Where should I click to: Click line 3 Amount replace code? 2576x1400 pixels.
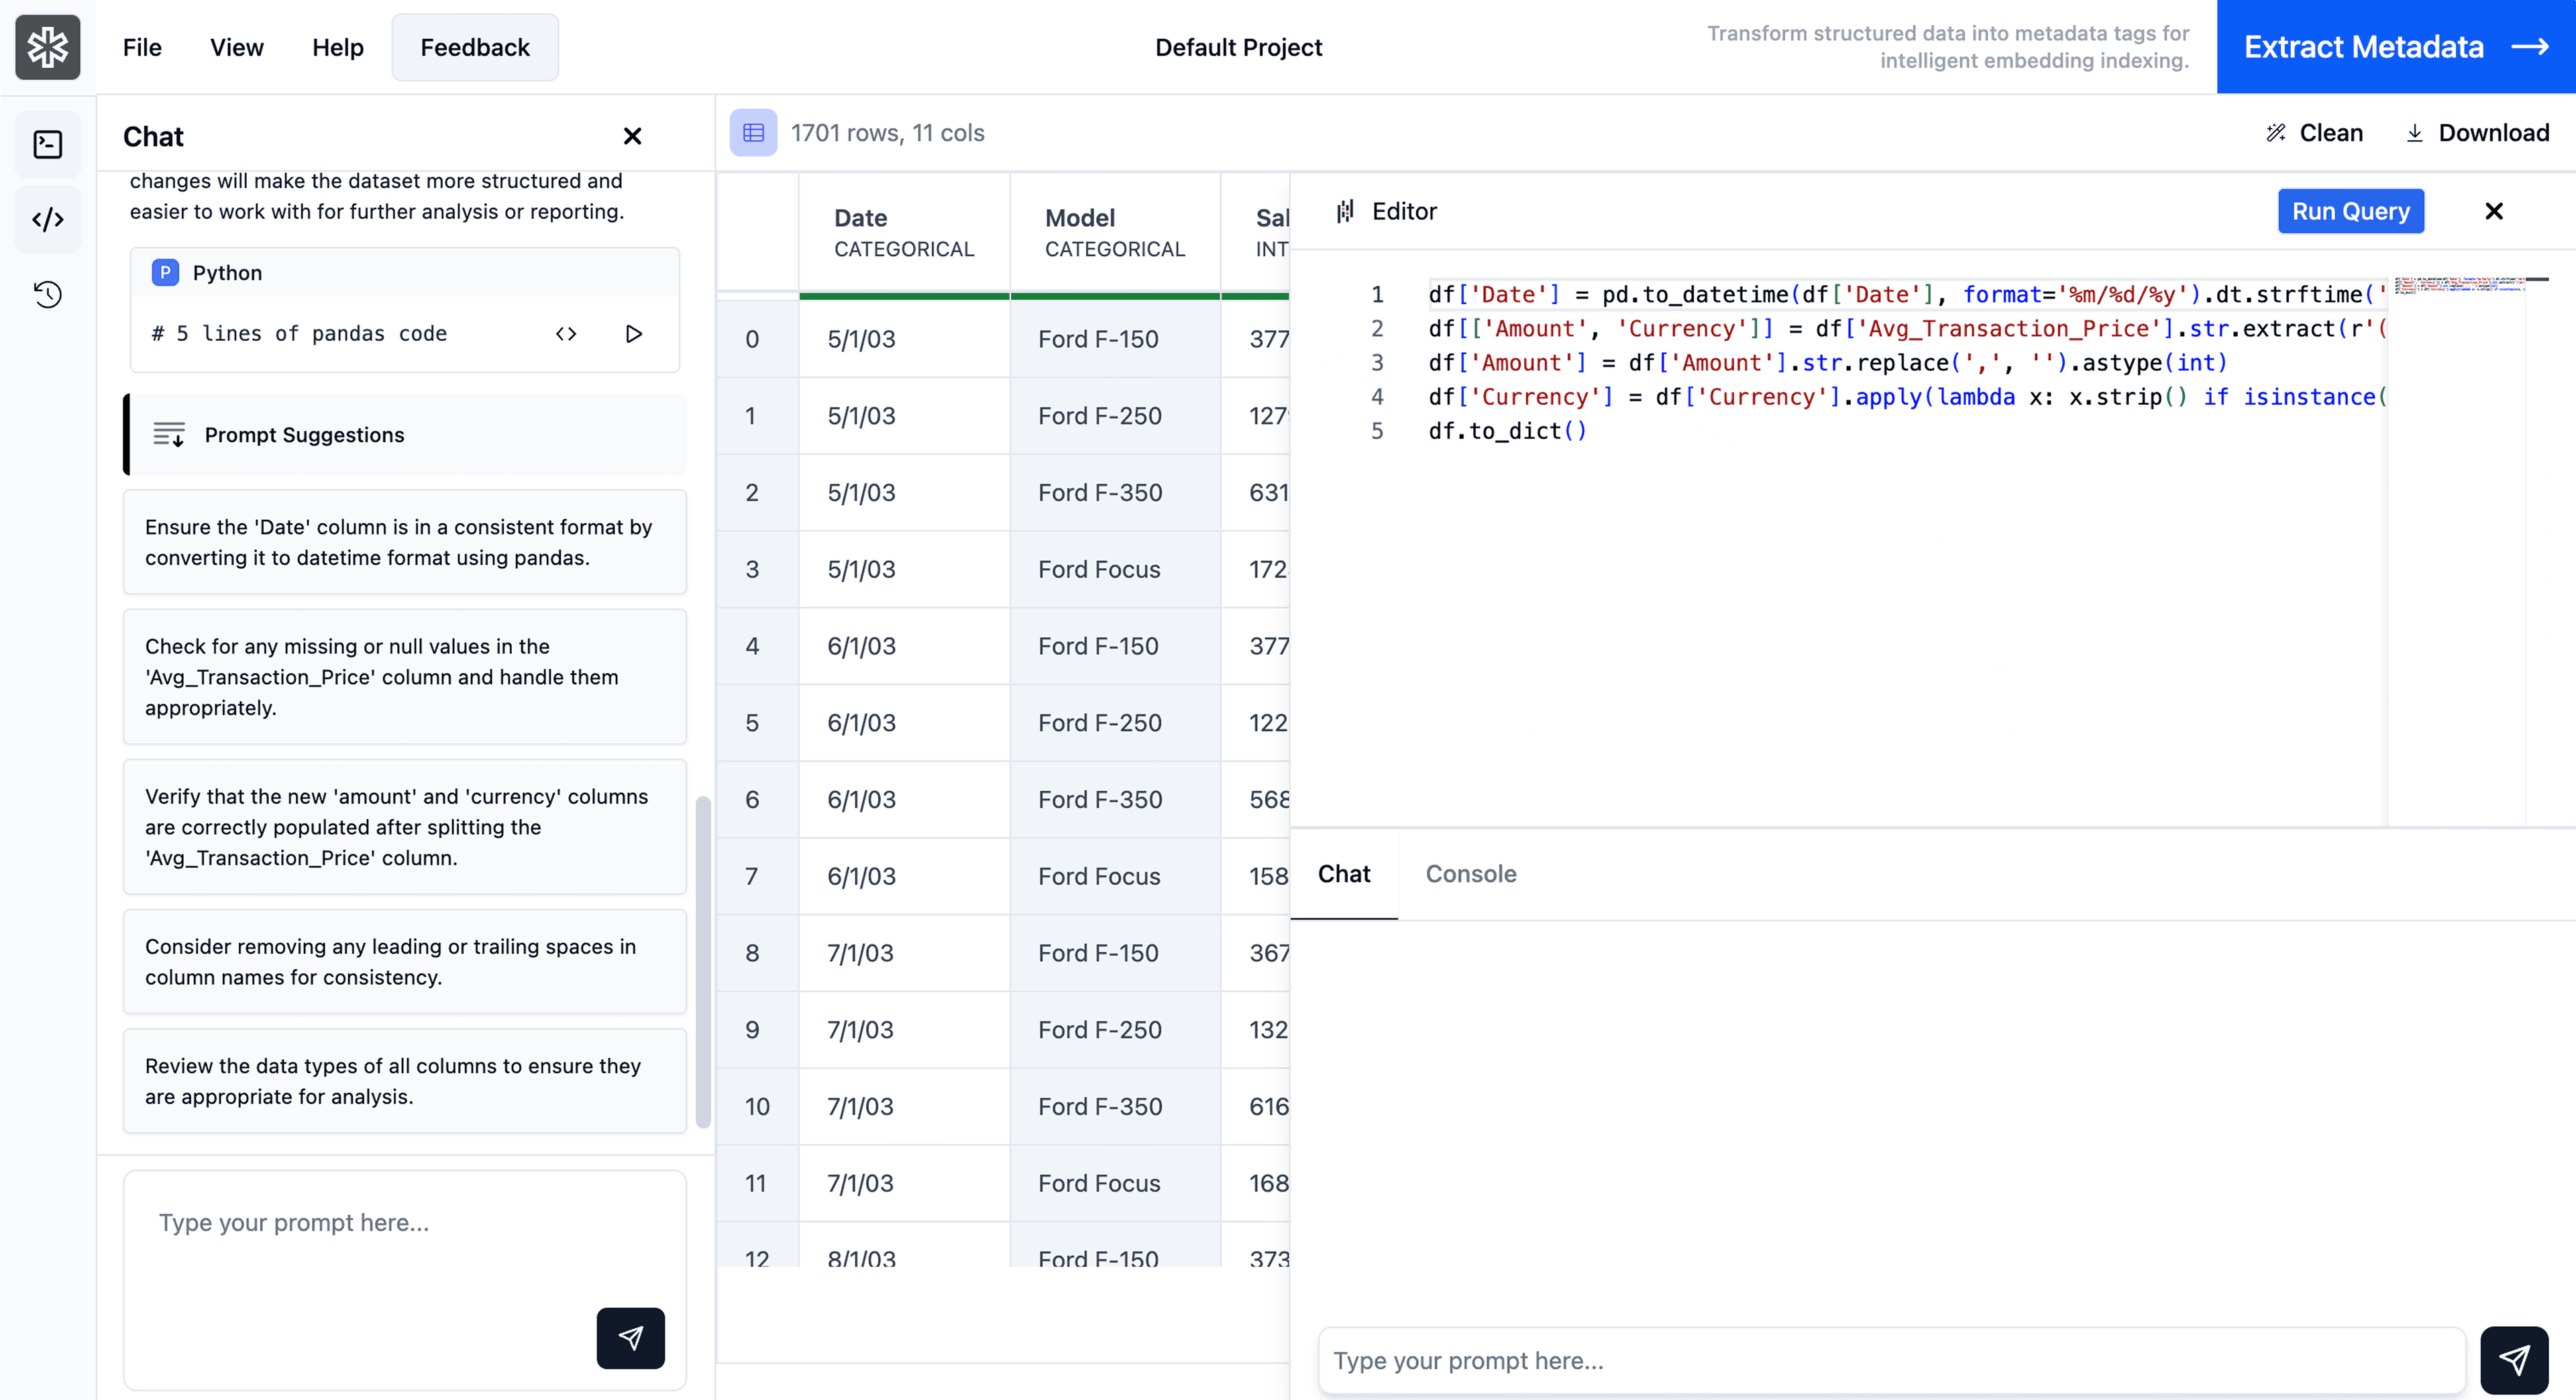[x=1827, y=362]
